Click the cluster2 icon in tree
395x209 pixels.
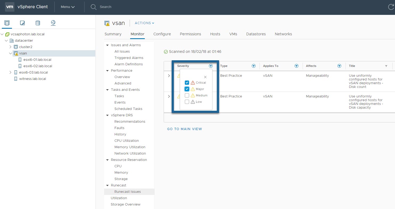tap(16, 47)
